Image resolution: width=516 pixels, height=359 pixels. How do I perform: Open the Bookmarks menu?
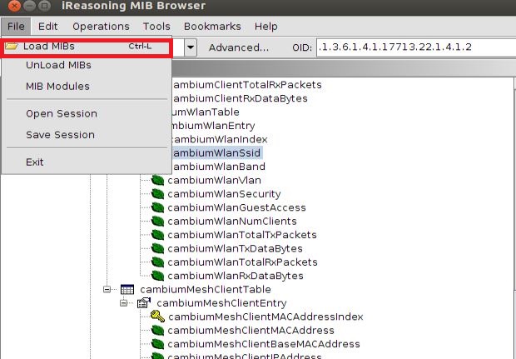click(x=212, y=27)
